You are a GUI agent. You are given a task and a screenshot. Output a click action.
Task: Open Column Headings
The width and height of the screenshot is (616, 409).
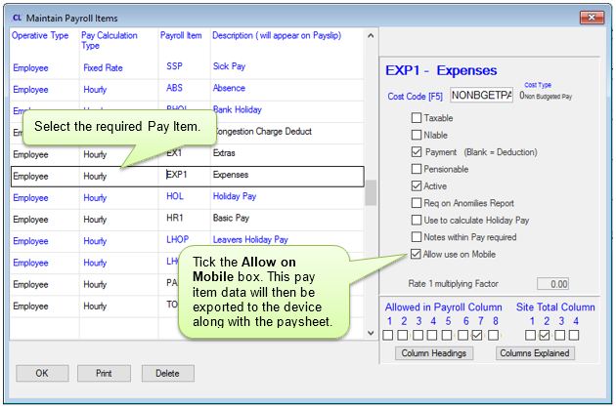[434, 353]
